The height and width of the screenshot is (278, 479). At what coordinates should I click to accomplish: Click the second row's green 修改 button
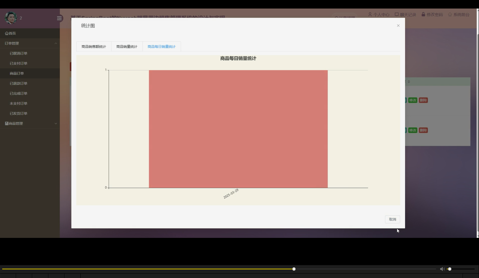tap(413, 130)
